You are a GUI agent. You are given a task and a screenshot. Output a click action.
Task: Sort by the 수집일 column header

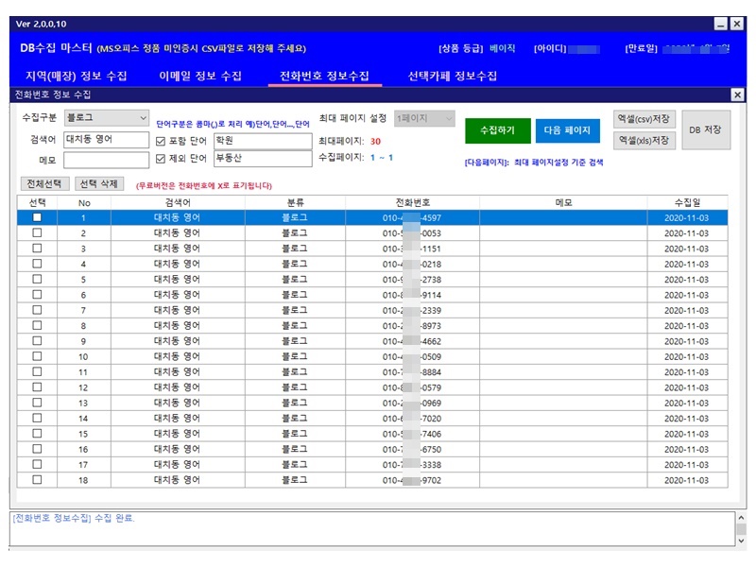point(687,203)
